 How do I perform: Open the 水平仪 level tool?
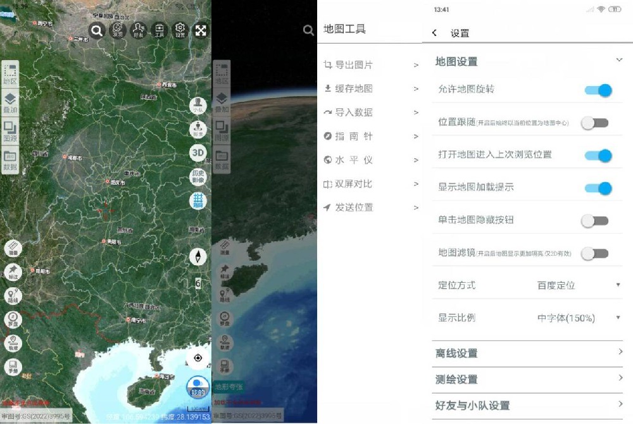point(372,160)
